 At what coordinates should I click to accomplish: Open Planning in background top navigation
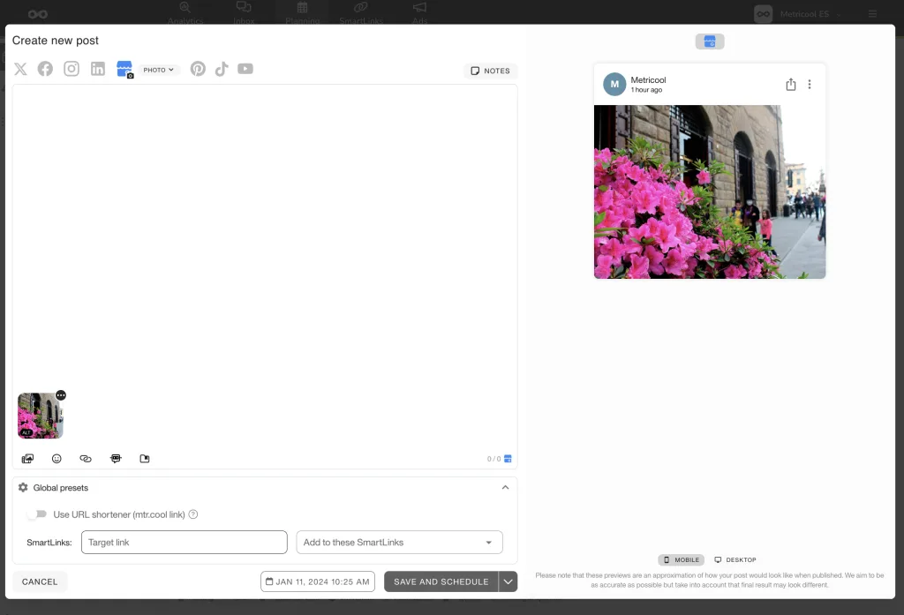pos(302,13)
